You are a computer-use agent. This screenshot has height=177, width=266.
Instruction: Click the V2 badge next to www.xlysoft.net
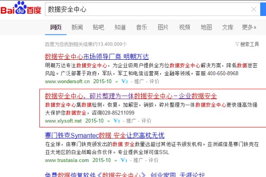(x=117, y=121)
